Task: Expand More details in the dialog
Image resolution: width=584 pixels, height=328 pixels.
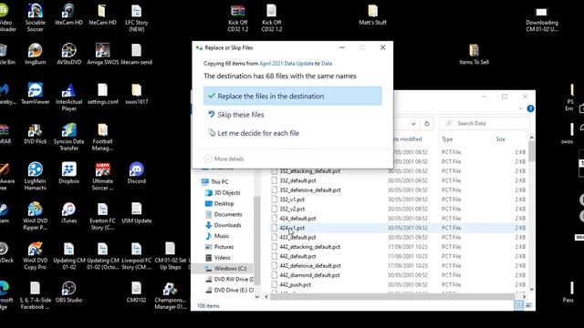Action: pyautogui.click(x=224, y=159)
